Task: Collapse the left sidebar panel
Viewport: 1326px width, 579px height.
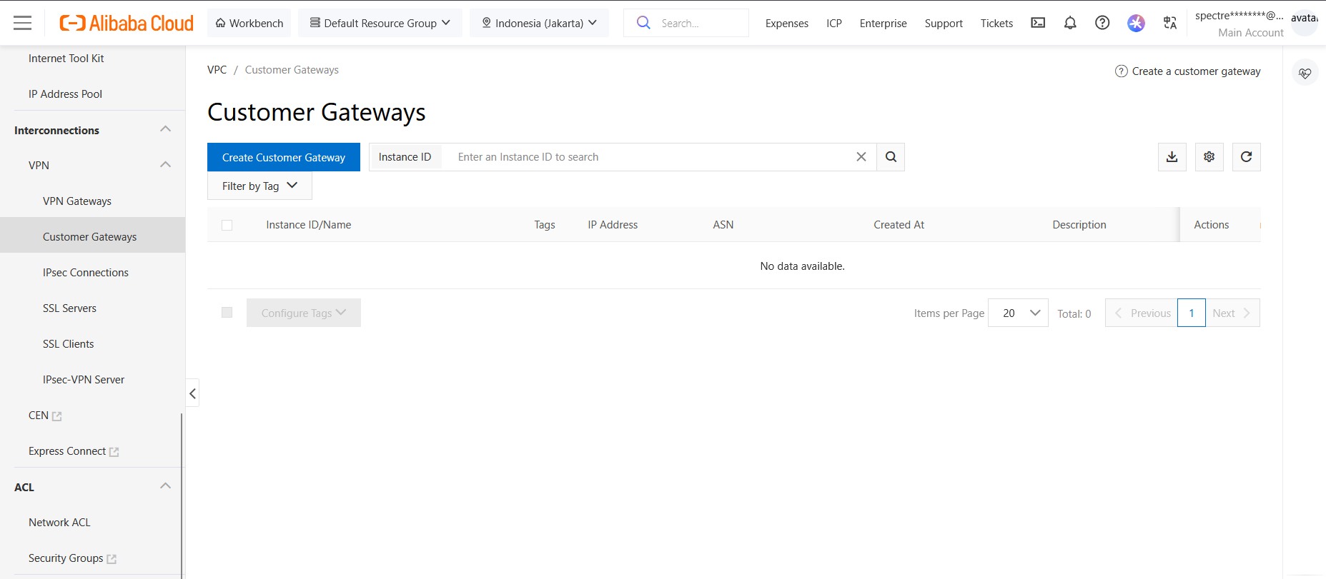Action: 192,393
